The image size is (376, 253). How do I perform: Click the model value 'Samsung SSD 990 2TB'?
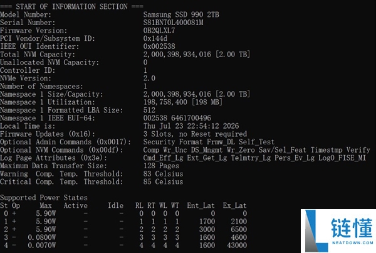coord(181,14)
